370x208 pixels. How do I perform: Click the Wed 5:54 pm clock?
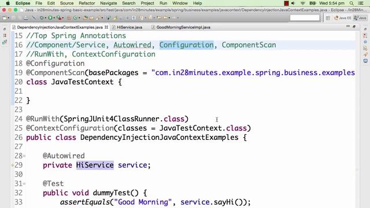pyautogui.click(x=331, y=3)
